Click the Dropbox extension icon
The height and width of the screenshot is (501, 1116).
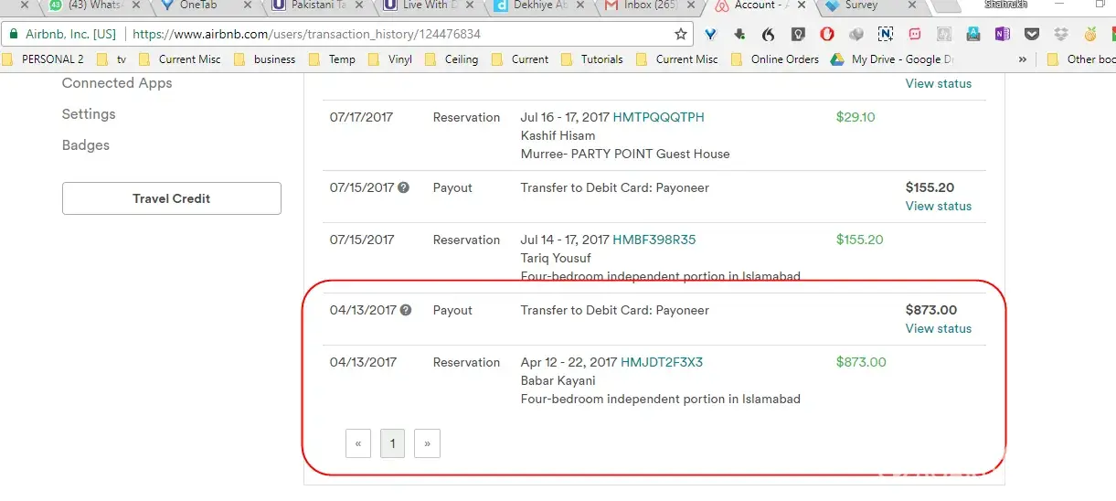tap(1061, 35)
